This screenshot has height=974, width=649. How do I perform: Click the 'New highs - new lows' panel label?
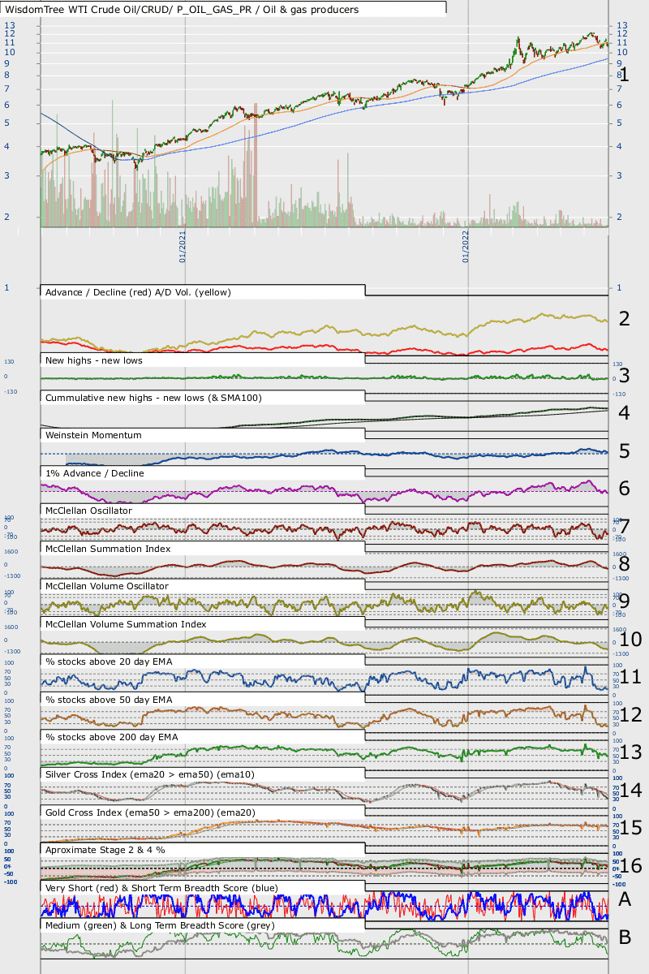[x=93, y=360]
